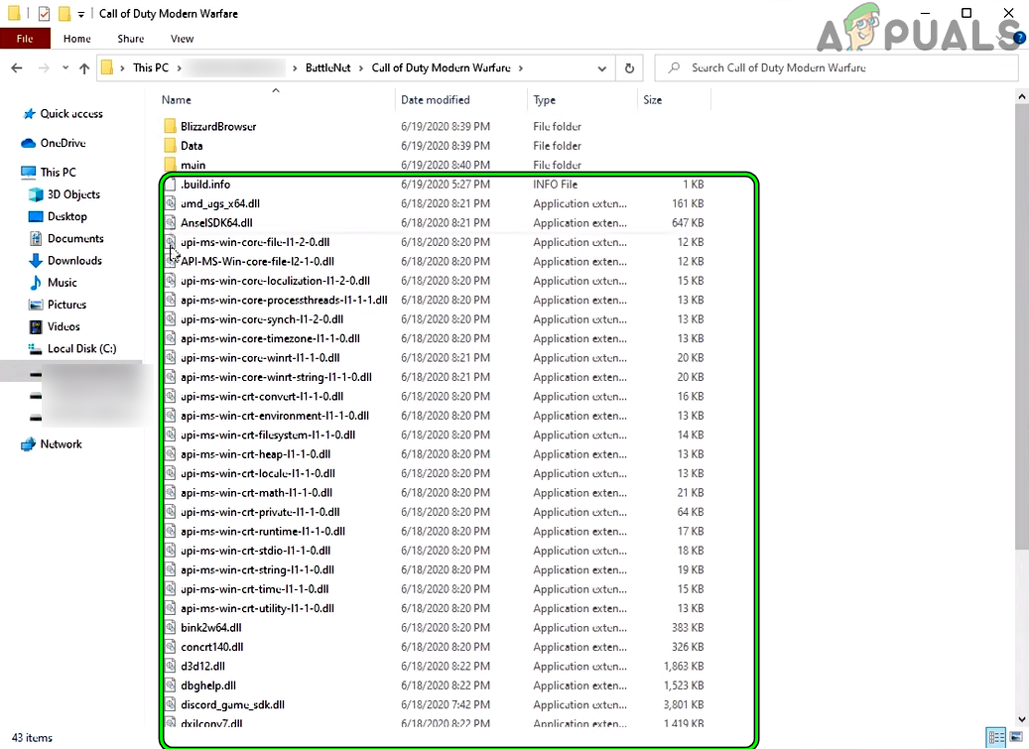The image size is (1029, 749).
Task: Open the File ribbon tab
Action: click(25, 39)
